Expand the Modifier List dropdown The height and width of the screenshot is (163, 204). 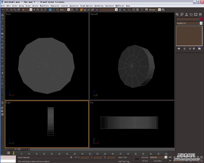pos(201,23)
